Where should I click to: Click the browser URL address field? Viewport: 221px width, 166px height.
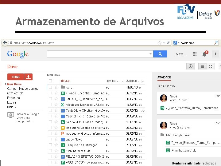coord(83,43)
